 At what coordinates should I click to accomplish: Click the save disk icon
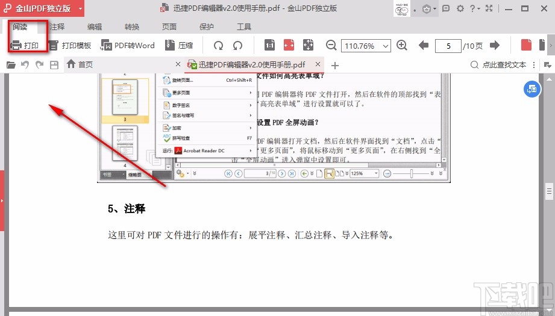(x=54, y=64)
